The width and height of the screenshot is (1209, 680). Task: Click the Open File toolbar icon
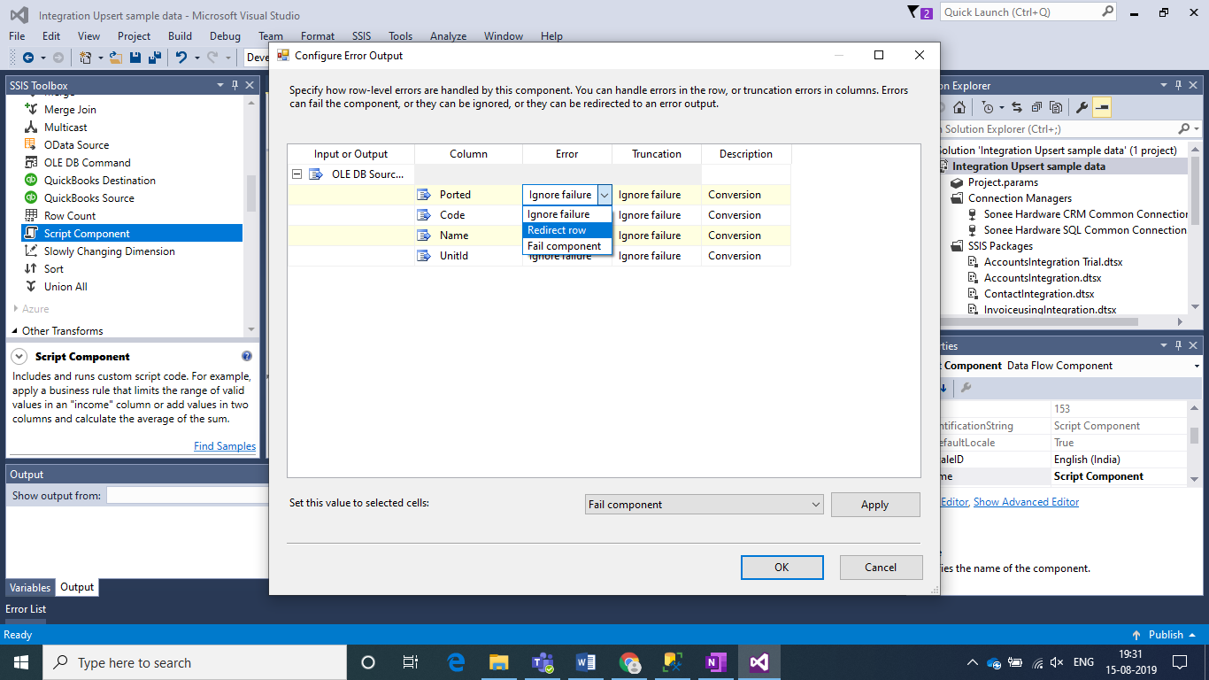(116, 58)
